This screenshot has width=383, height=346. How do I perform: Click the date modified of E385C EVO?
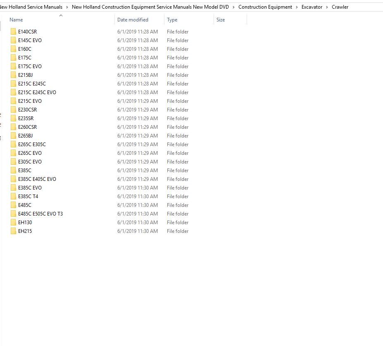[138, 188]
